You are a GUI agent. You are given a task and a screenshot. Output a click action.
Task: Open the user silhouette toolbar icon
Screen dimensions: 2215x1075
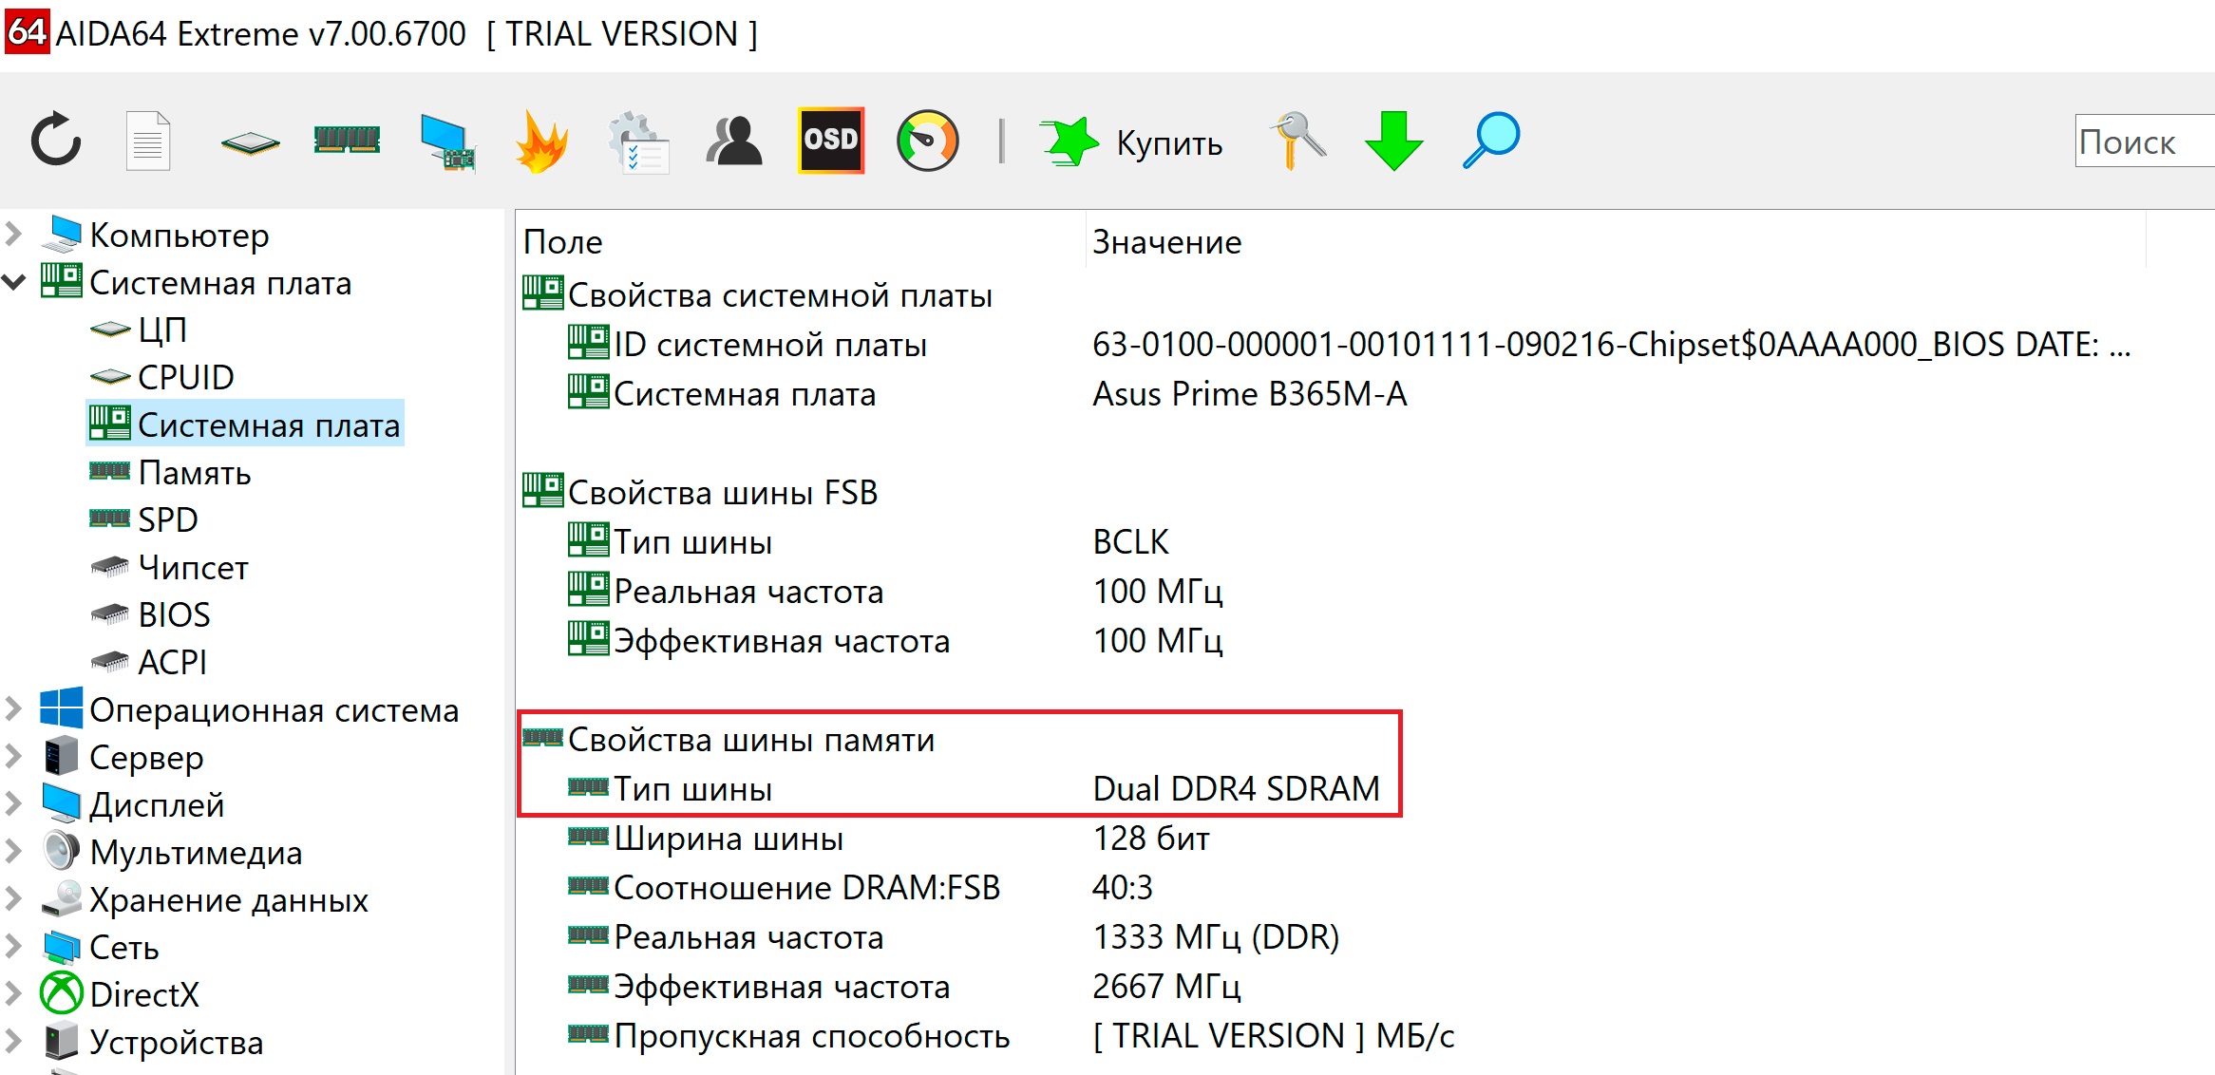pos(733,141)
